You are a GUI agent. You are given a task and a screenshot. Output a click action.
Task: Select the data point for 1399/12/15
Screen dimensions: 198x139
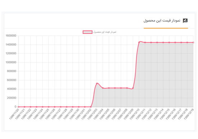coord(169,43)
